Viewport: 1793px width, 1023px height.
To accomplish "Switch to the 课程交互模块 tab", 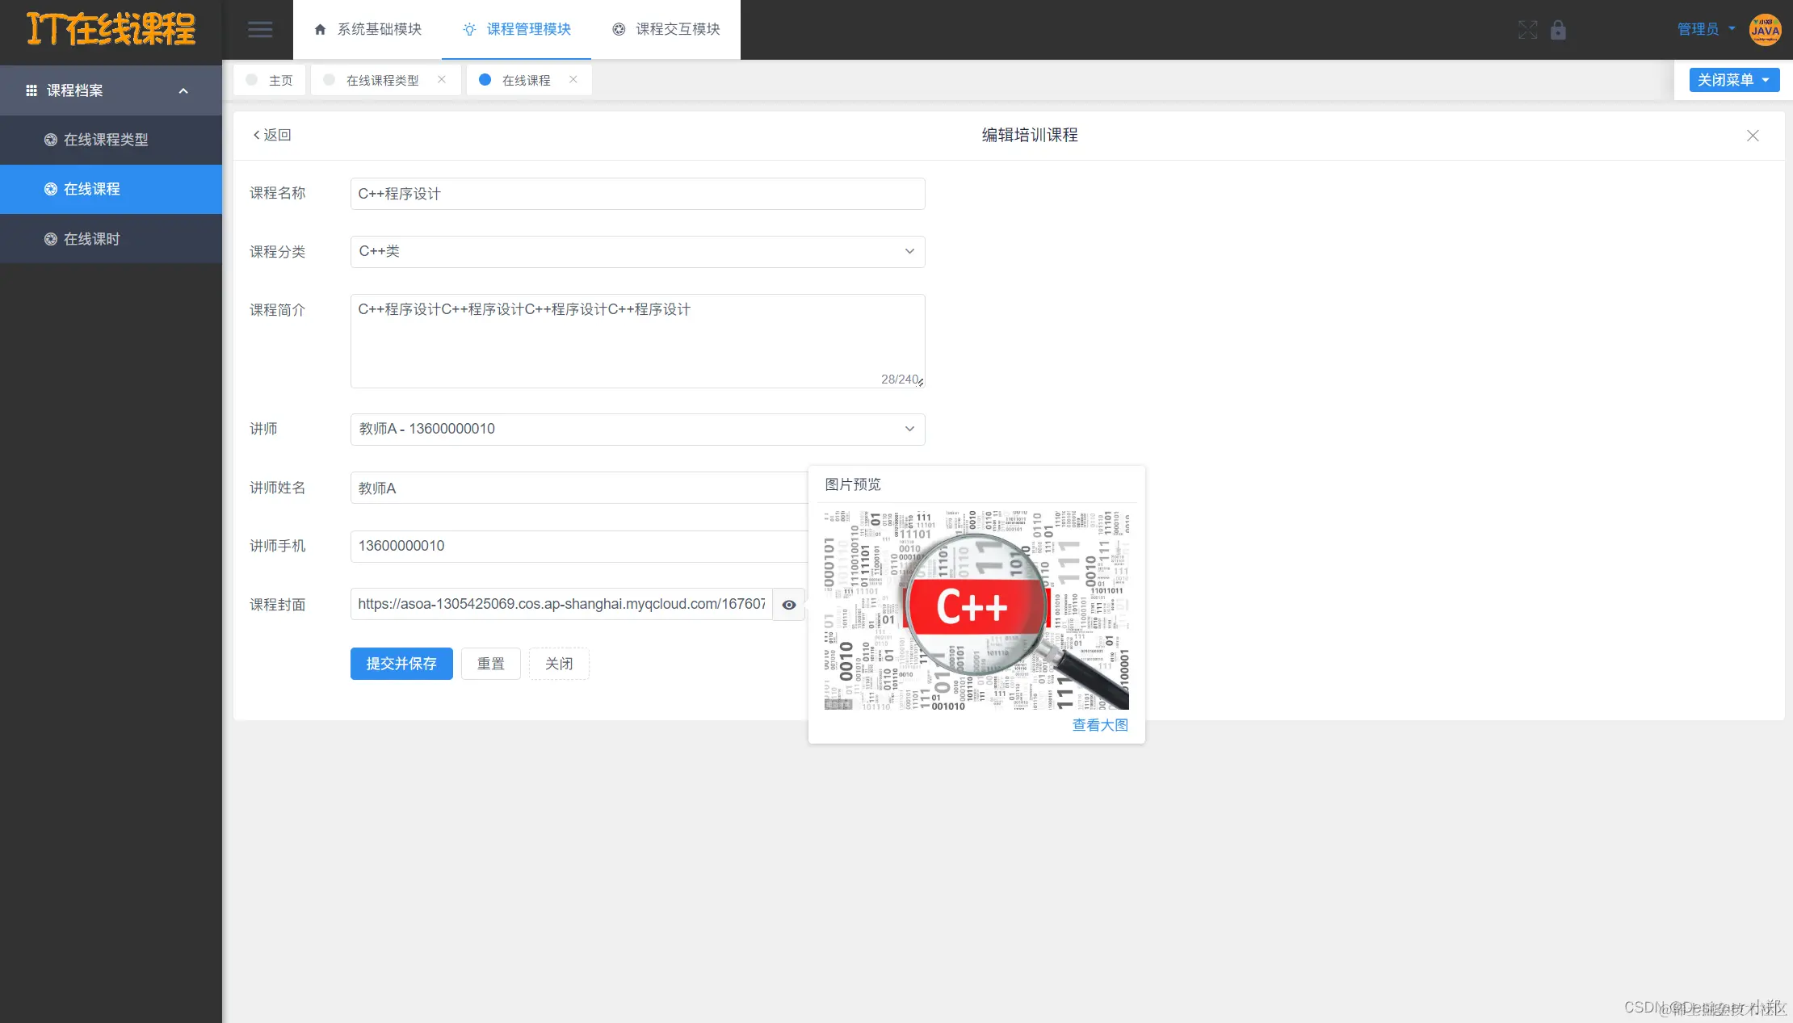I will click(667, 29).
